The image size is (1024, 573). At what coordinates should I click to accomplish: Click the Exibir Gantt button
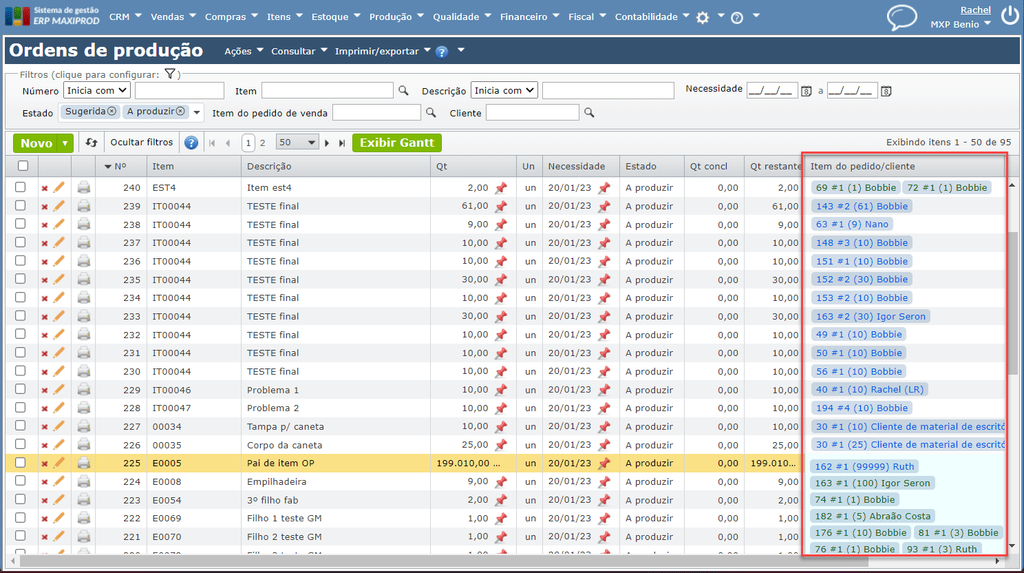(x=396, y=143)
